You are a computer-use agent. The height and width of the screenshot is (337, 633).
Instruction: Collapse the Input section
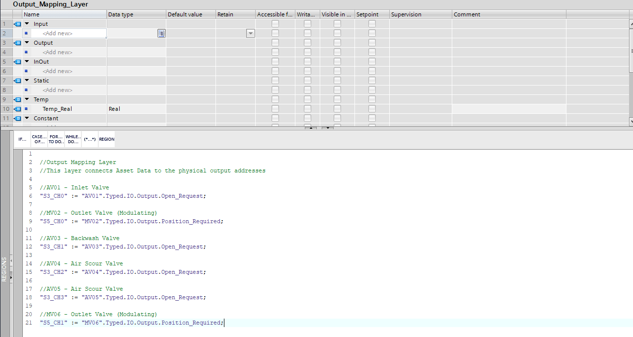(x=27, y=24)
